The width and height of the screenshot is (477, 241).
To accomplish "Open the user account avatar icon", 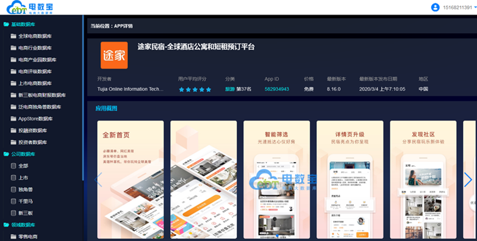I will coord(435,7).
